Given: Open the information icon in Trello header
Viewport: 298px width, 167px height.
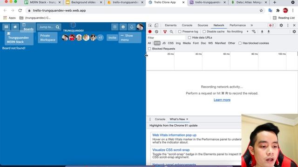Looking at the screenshot, I should (123, 27).
